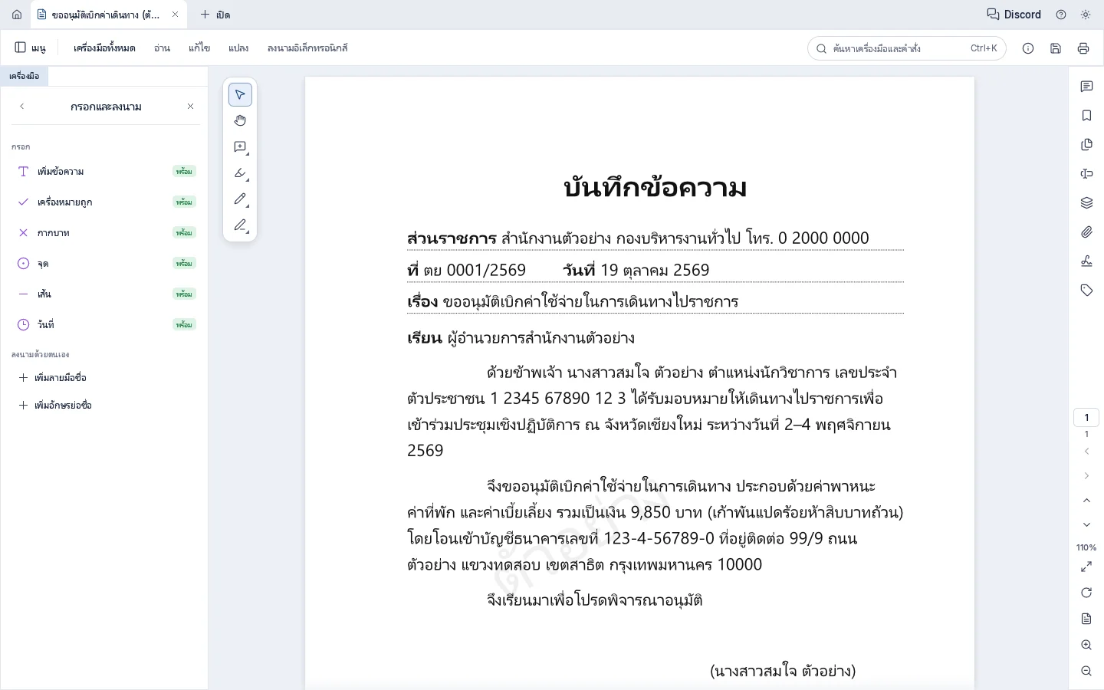Click the tool search field

tap(906, 48)
